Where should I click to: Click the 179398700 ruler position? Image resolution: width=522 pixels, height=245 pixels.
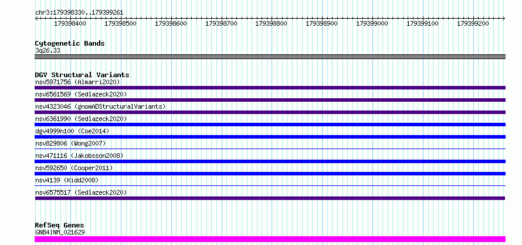pyautogui.click(x=221, y=24)
